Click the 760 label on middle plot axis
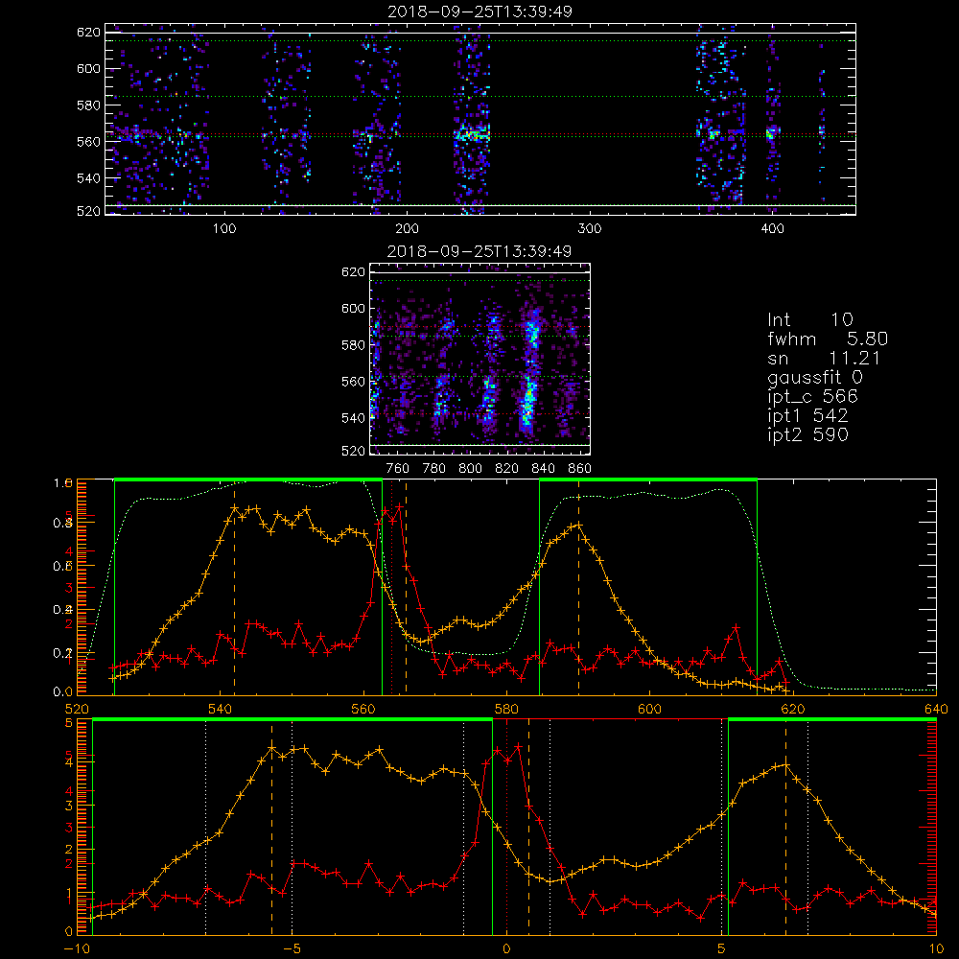 pyautogui.click(x=398, y=469)
